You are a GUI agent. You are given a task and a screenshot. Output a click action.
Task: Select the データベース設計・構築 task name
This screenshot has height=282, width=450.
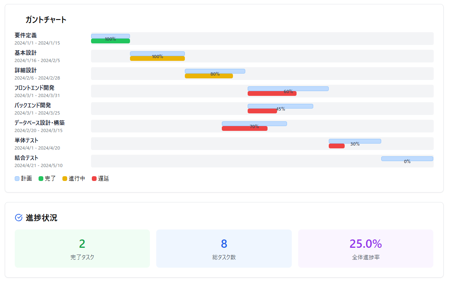click(x=39, y=123)
